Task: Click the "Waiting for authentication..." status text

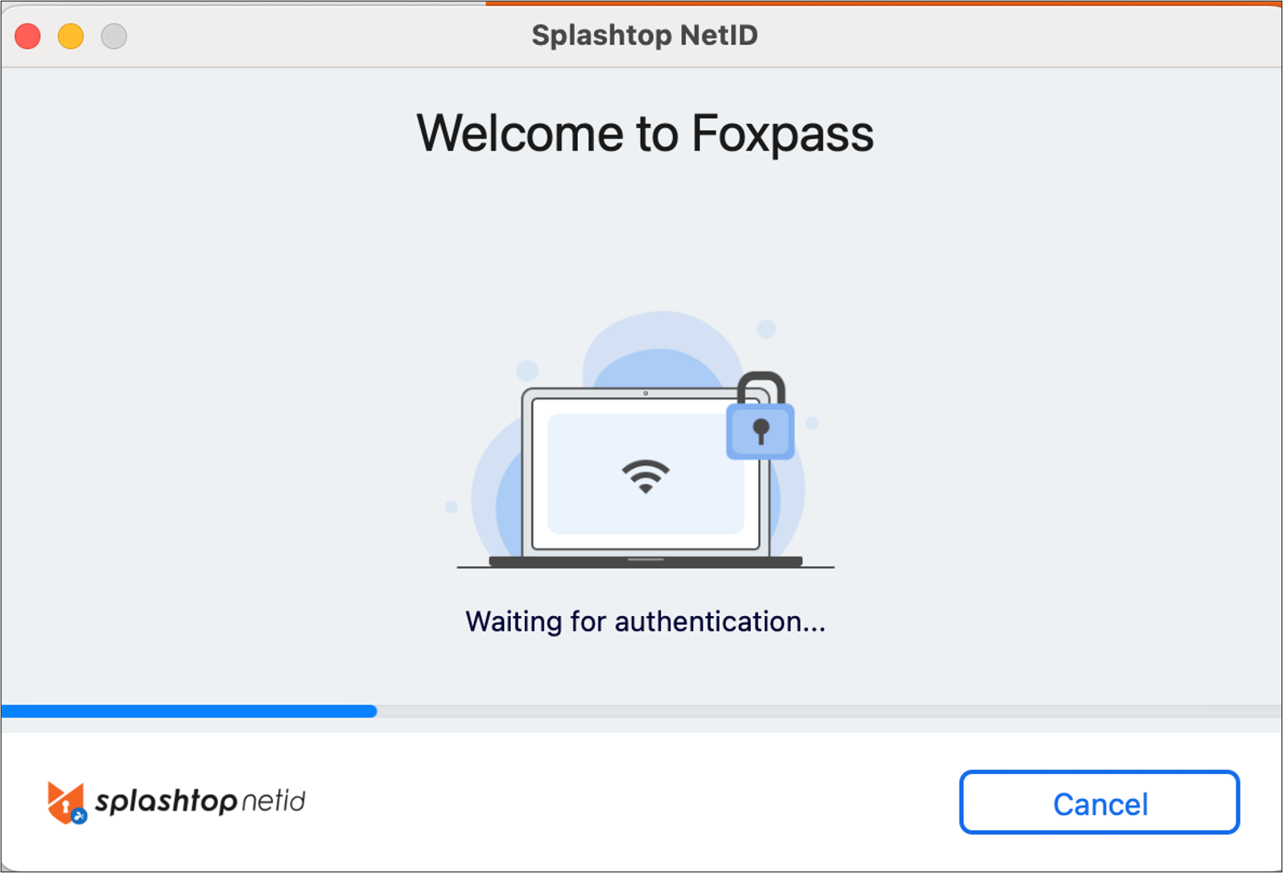Action: [646, 621]
